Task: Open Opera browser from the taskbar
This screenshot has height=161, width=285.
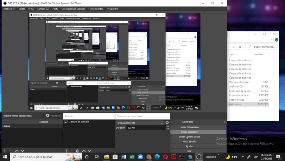Action: click(x=165, y=157)
